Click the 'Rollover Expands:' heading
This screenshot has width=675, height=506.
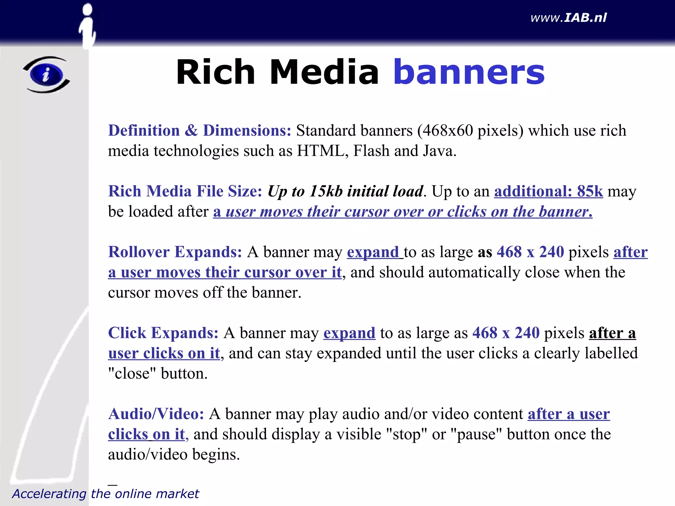(175, 252)
